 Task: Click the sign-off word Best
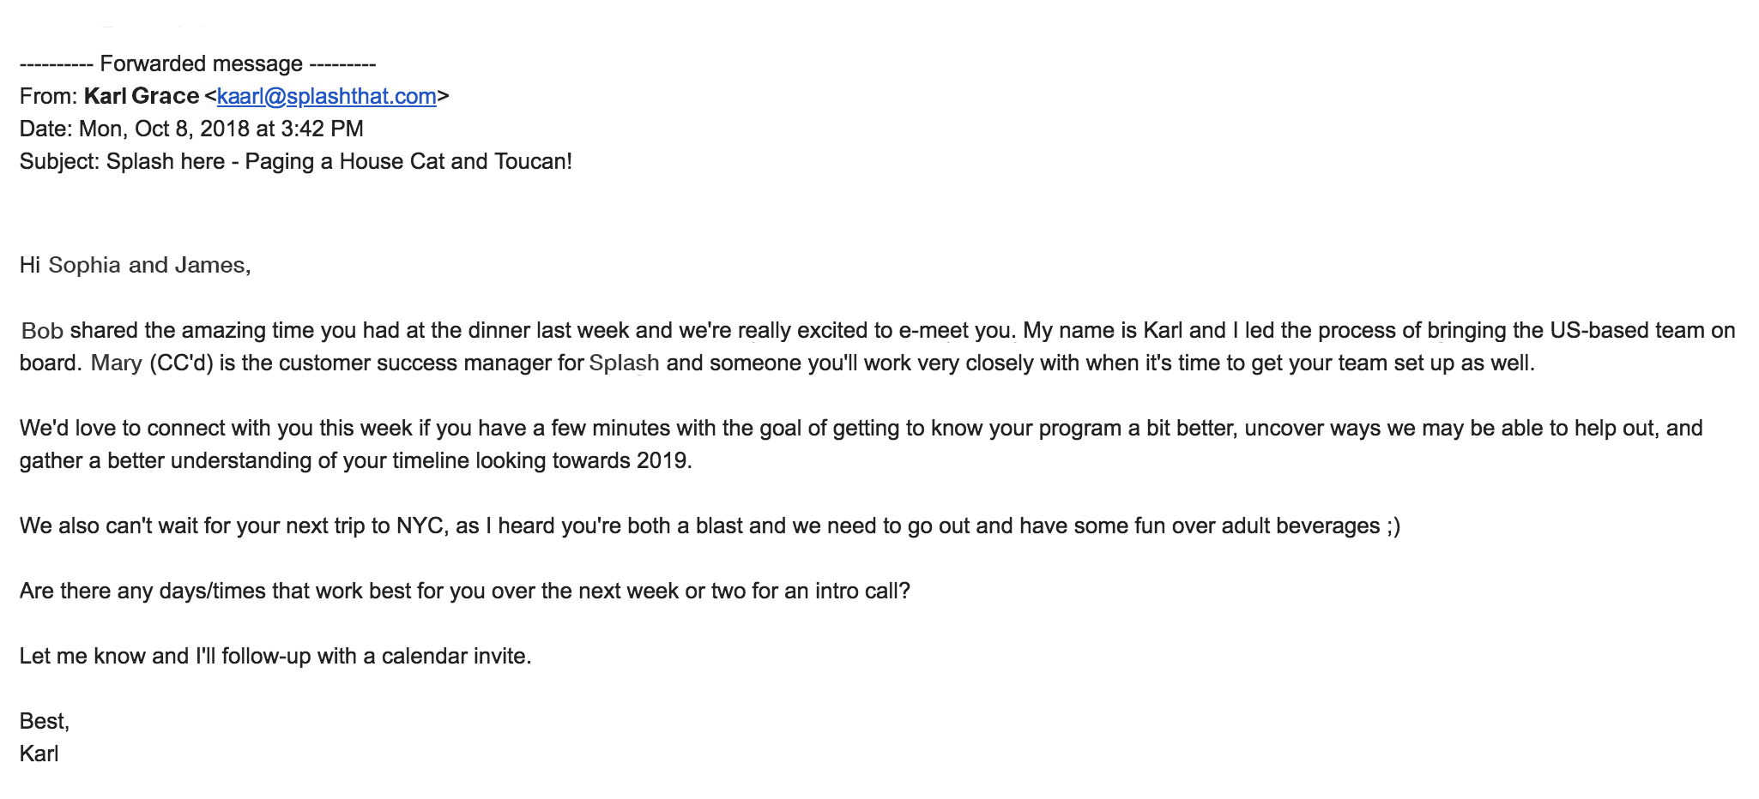pos(43,722)
